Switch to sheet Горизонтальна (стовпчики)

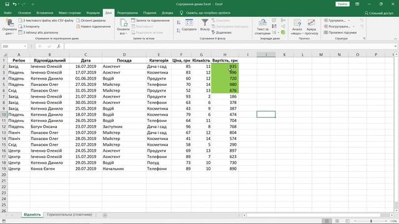pyautogui.click(x=69, y=215)
